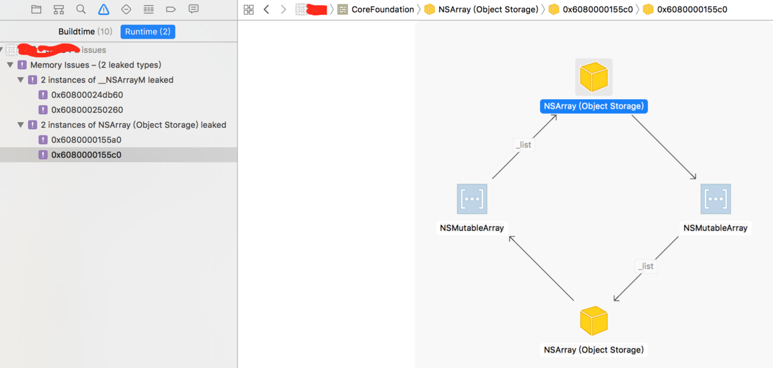This screenshot has width=773, height=368.
Task: Collapse the __NSArrayM leaked instances group
Action: click(21, 80)
